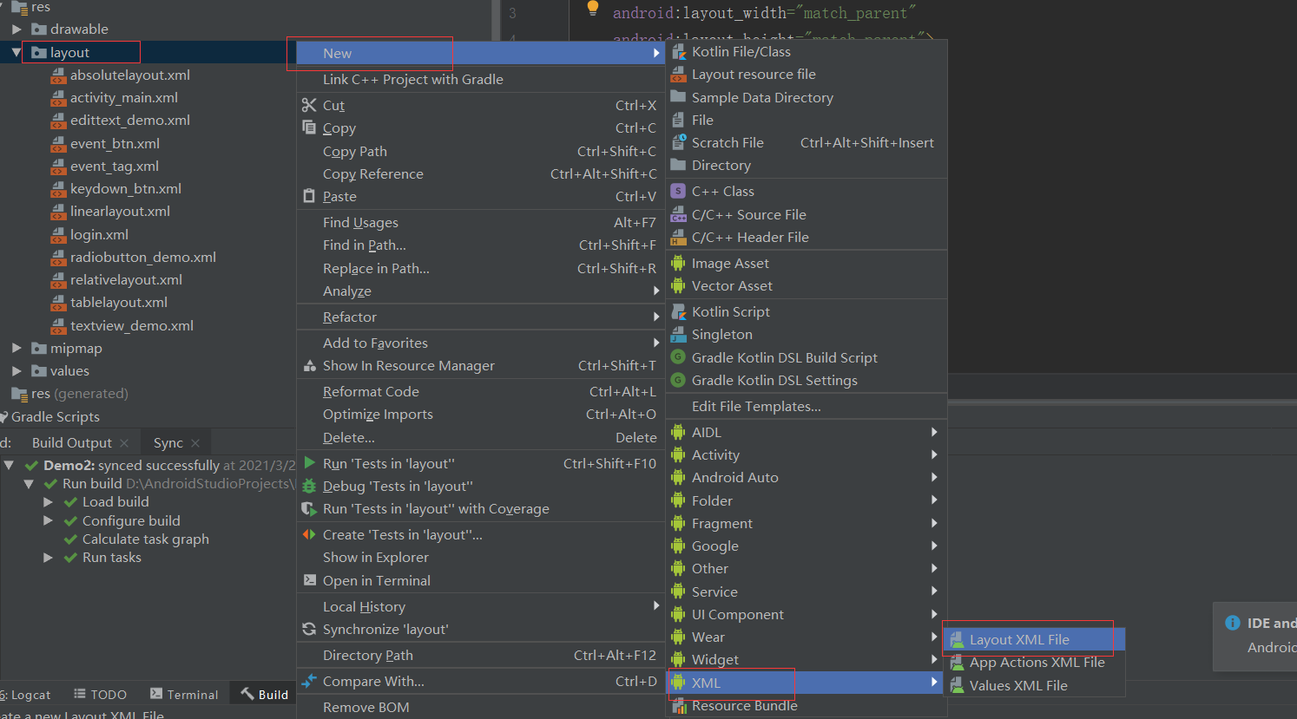Select login.xml in project tree
This screenshot has height=719, width=1297.
[99, 235]
